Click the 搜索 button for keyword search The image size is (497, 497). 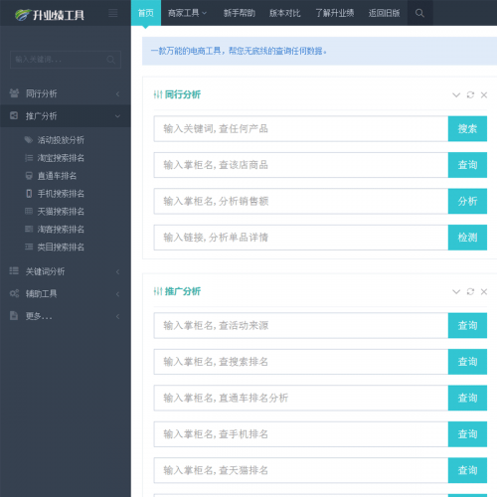click(x=467, y=128)
